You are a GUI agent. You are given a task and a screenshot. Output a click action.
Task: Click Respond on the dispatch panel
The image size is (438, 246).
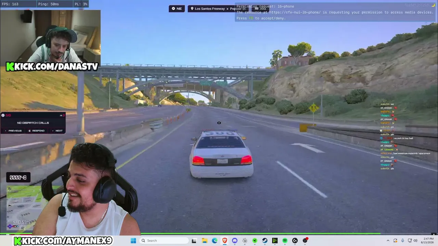[x=37, y=131]
